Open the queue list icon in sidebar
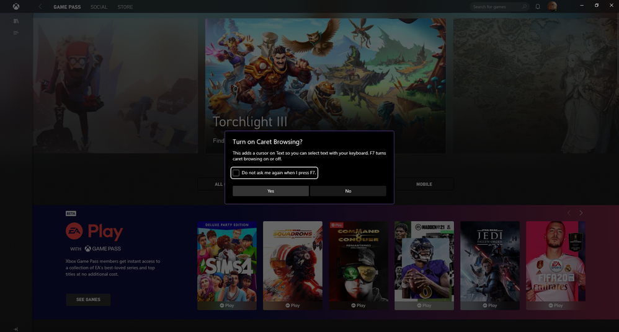Screen dimensions: 619x332 point(16,33)
